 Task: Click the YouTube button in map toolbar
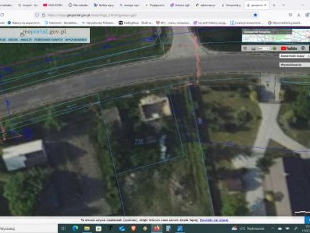289,48
